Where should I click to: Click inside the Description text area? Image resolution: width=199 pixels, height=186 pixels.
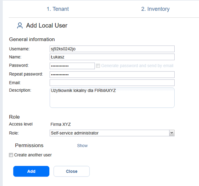(x=112, y=98)
